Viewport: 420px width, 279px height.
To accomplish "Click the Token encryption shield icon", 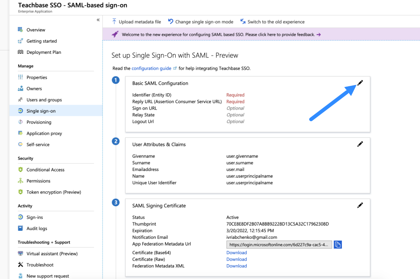I will tap(20, 192).
